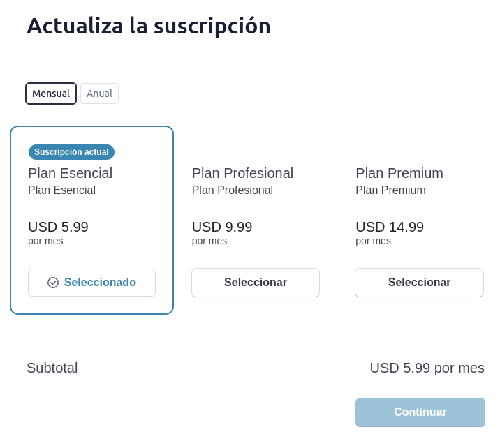The width and height of the screenshot is (500, 441).
Task: Click the Subtotal label
Action: tap(52, 368)
